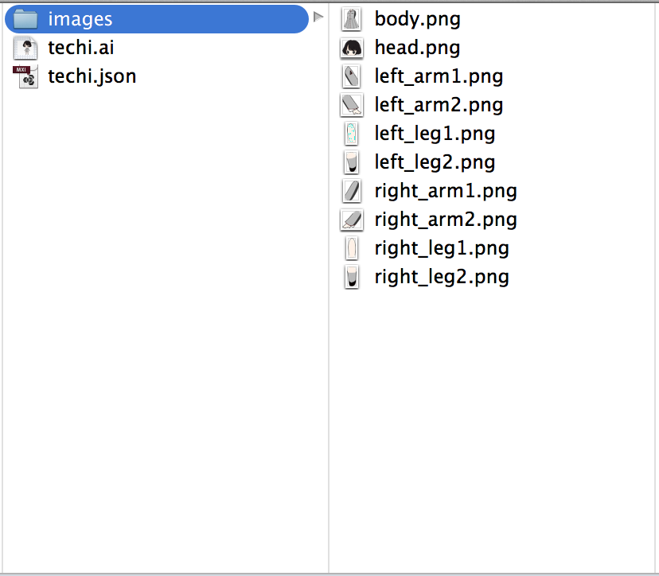This screenshot has height=576, width=659.
Task: Select the head.png thumbnail icon
Action: click(x=351, y=48)
